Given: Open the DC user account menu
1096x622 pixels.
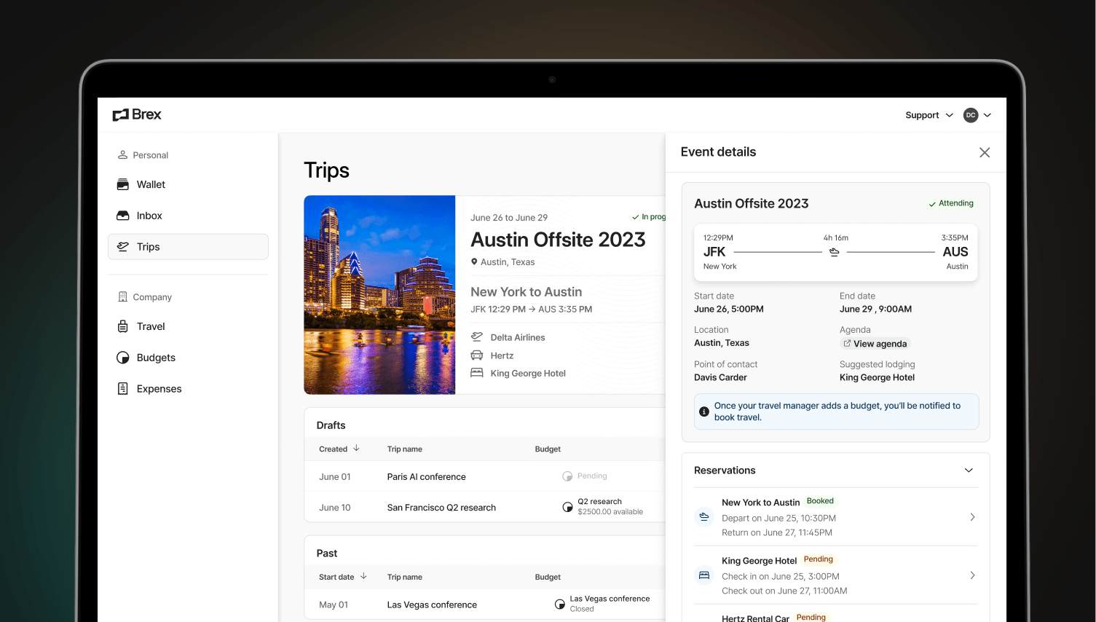Looking at the screenshot, I should (x=977, y=115).
